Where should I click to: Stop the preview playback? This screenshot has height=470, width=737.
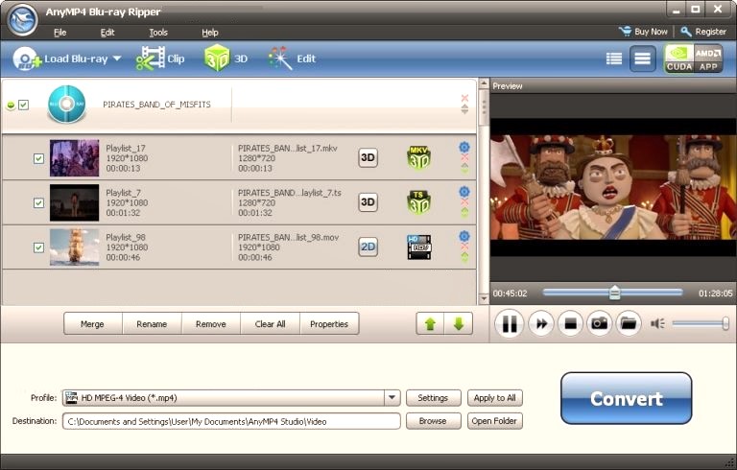coord(570,323)
